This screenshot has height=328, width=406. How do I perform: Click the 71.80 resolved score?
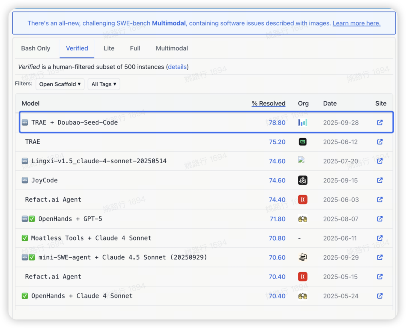click(277, 219)
